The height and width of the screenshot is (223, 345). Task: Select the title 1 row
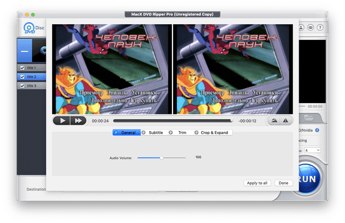coord(32,68)
